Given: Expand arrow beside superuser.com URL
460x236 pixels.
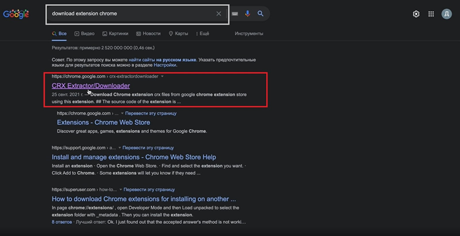Looking at the screenshot, I should (x=120, y=190).
